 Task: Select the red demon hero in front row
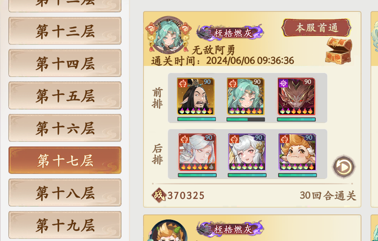click(x=296, y=96)
